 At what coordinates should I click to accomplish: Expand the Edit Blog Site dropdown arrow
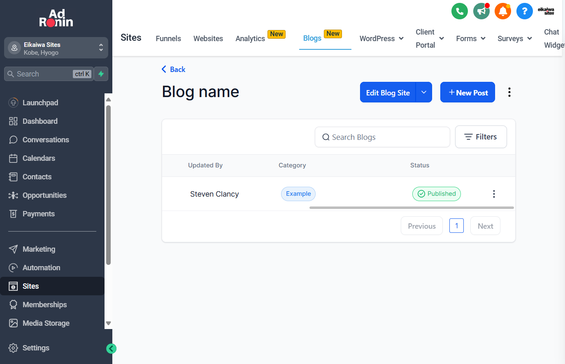tap(424, 93)
